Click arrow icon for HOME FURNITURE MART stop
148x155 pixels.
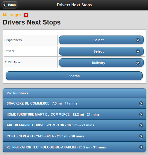141,114
